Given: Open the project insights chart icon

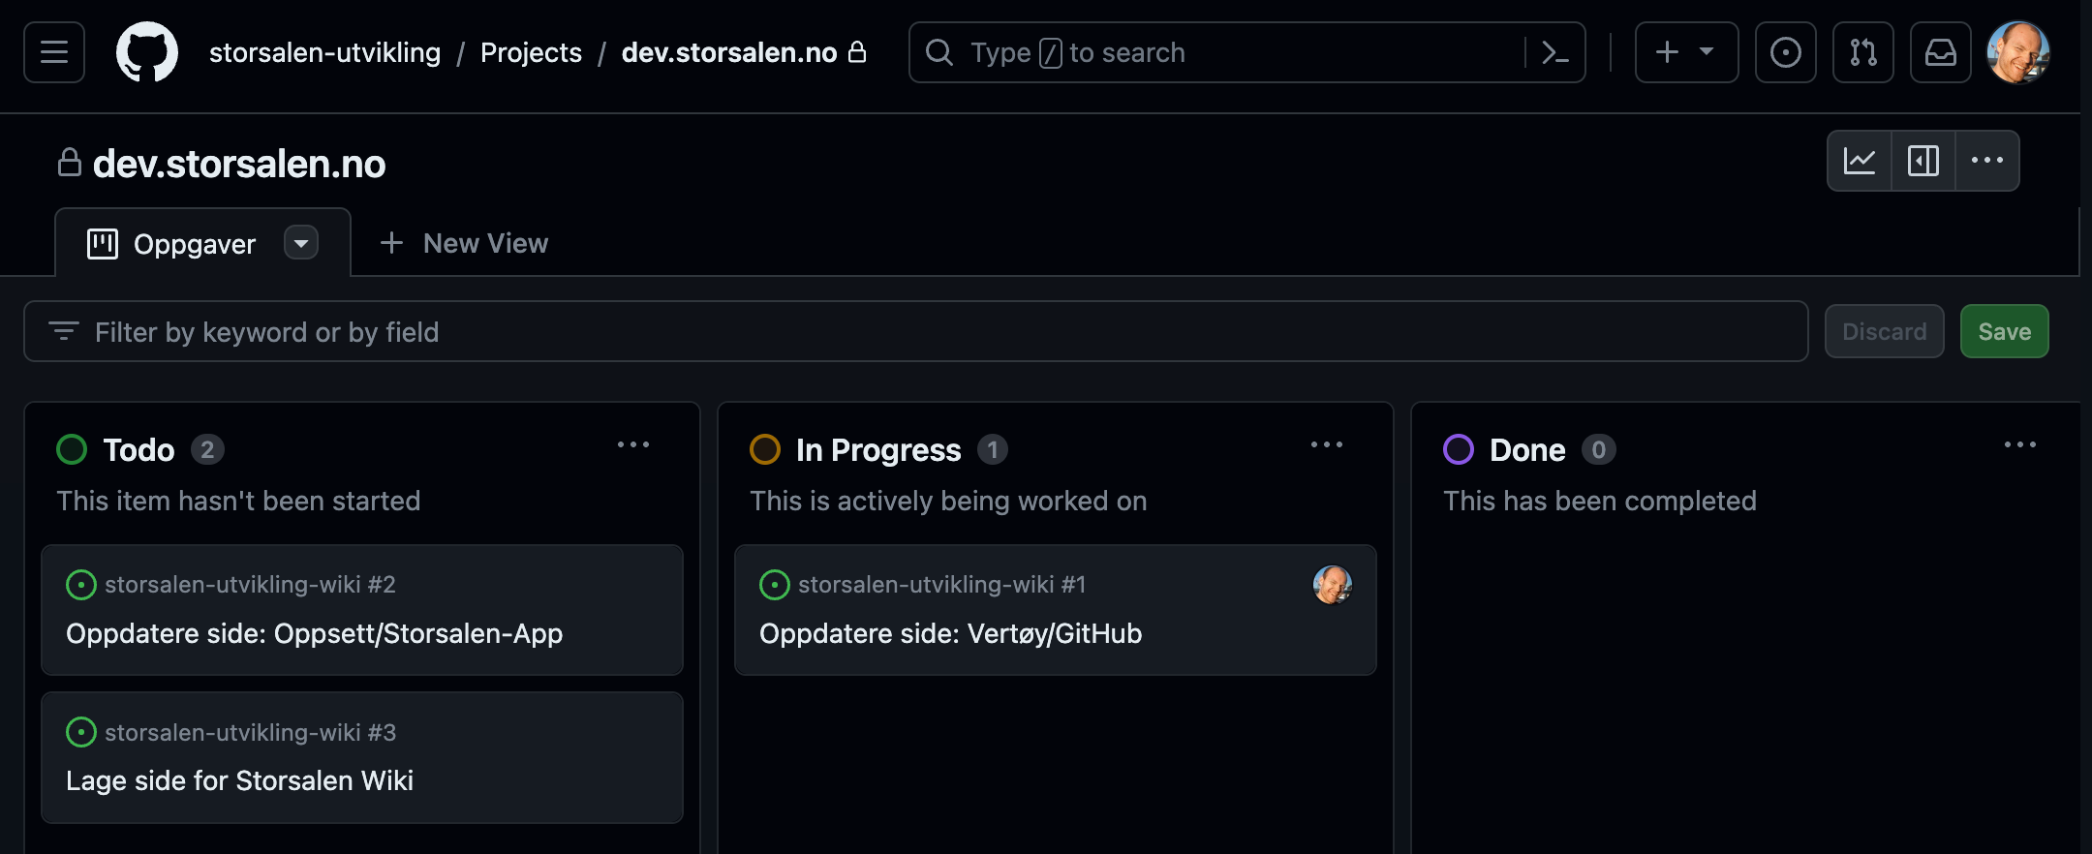Looking at the screenshot, I should 1860,161.
